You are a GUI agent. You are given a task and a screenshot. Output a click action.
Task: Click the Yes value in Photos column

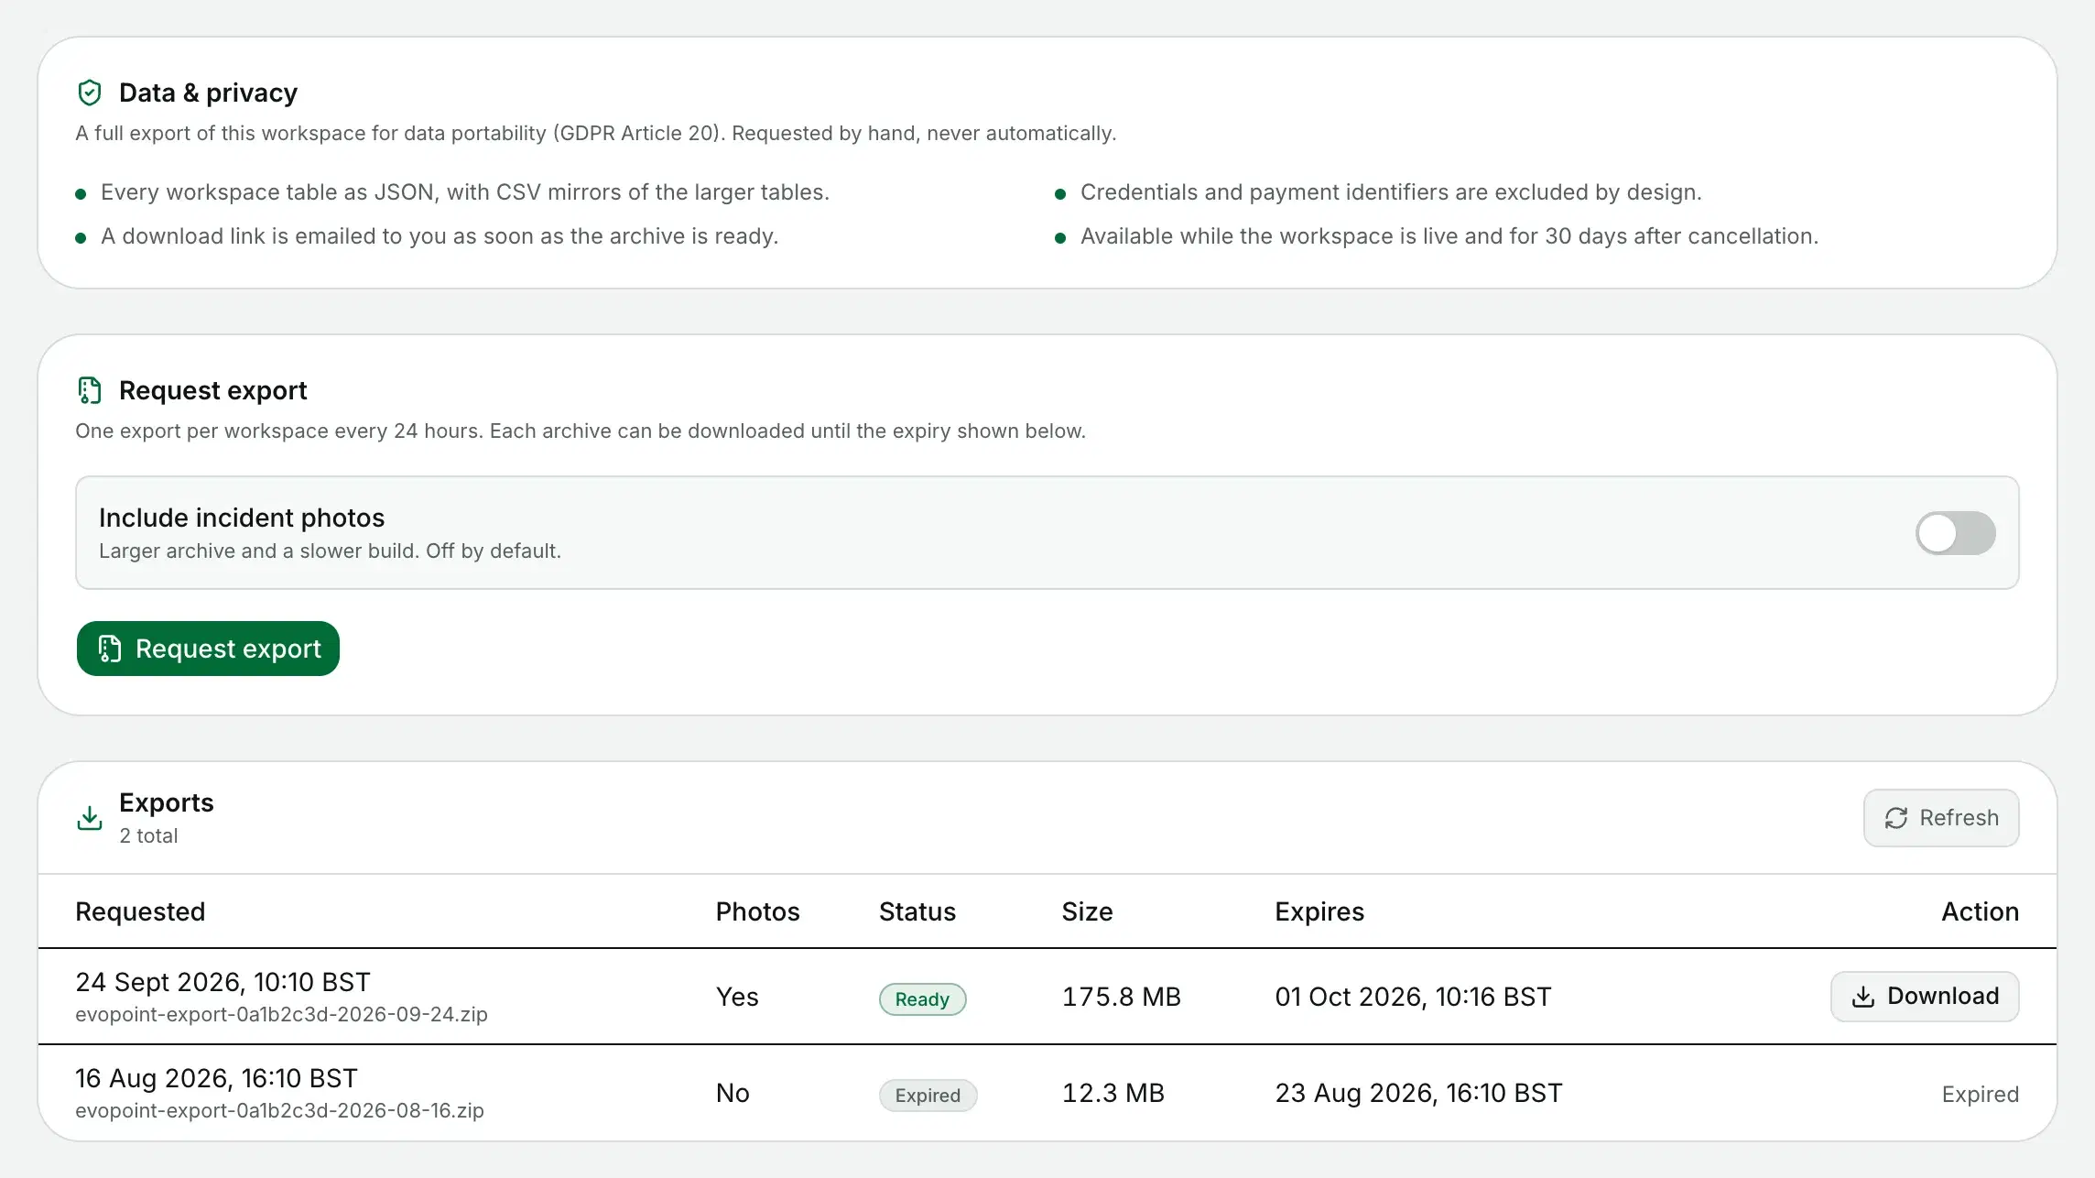coord(737,997)
